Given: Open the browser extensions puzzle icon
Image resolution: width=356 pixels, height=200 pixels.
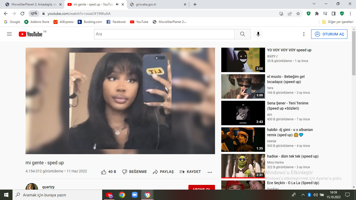Looking at the screenshot, I should [317, 14].
